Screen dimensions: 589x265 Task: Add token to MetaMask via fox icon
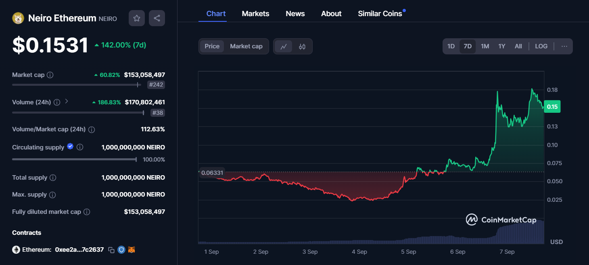click(132, 250)
